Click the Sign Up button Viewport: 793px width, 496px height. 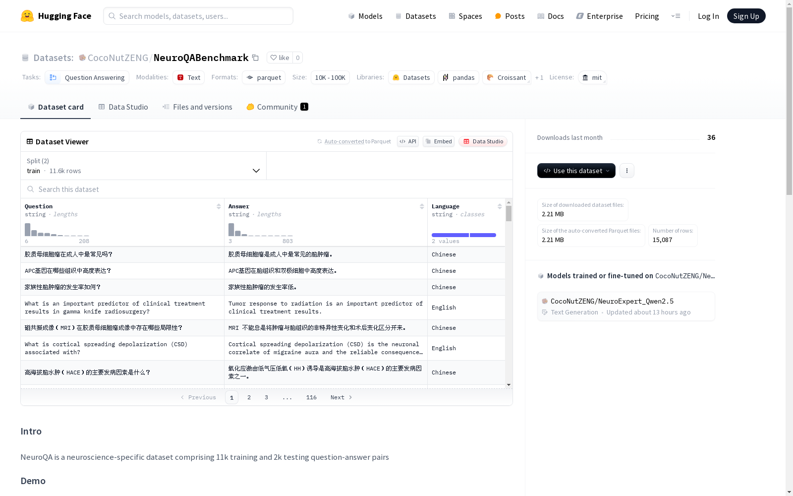click(746, 16)
